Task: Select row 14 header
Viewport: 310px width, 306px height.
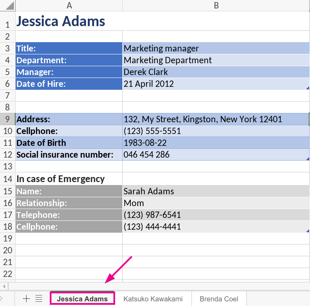Action: pos(8,179)
